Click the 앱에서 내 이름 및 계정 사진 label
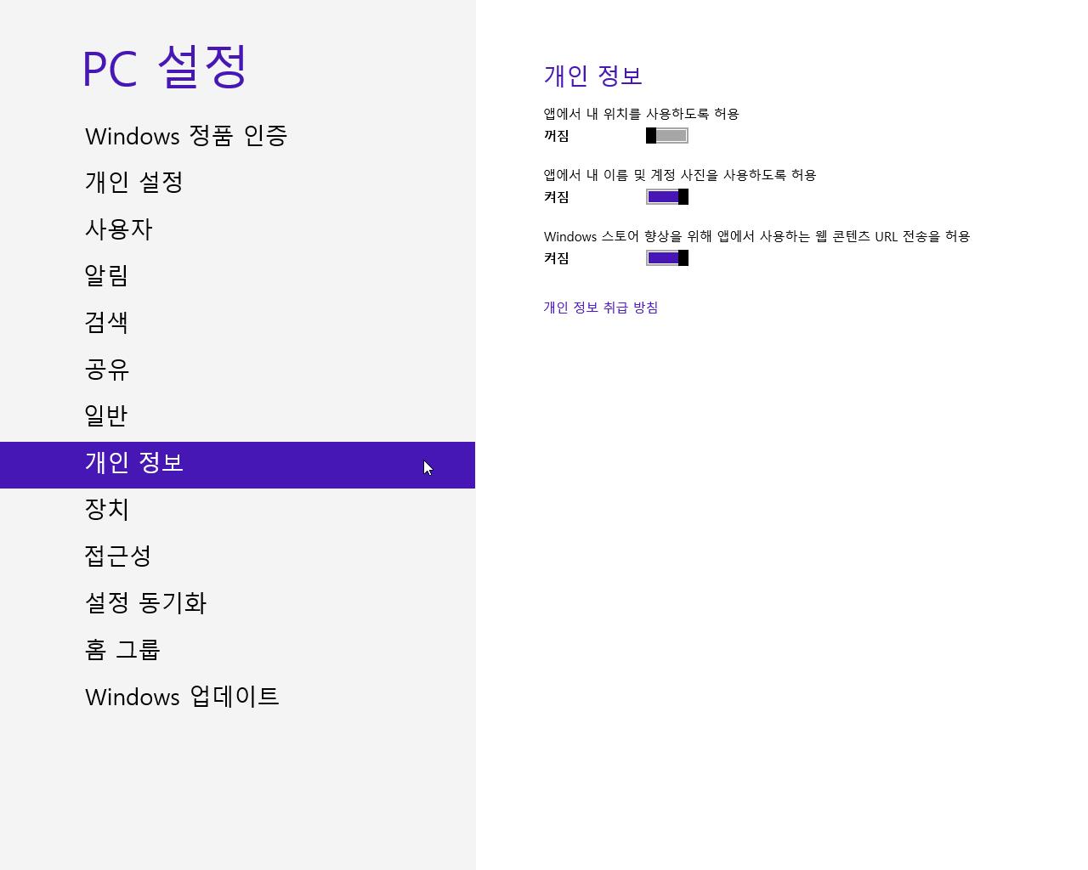 point(680,175)
